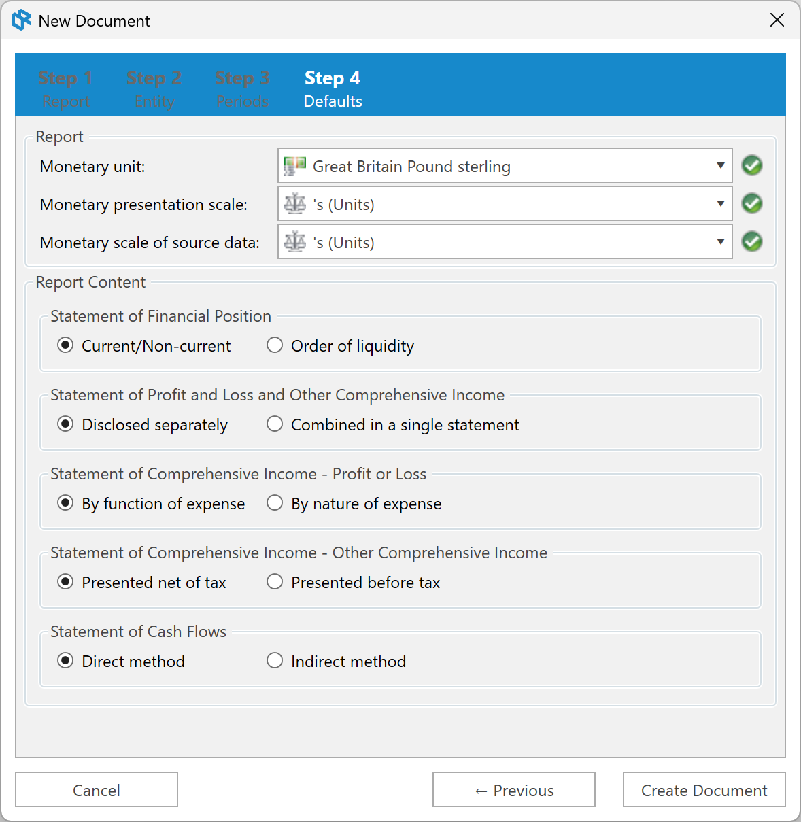801x822 pixels.
Task: Click 'Monetary presentation scale:' label
Action: pos(143,205)
